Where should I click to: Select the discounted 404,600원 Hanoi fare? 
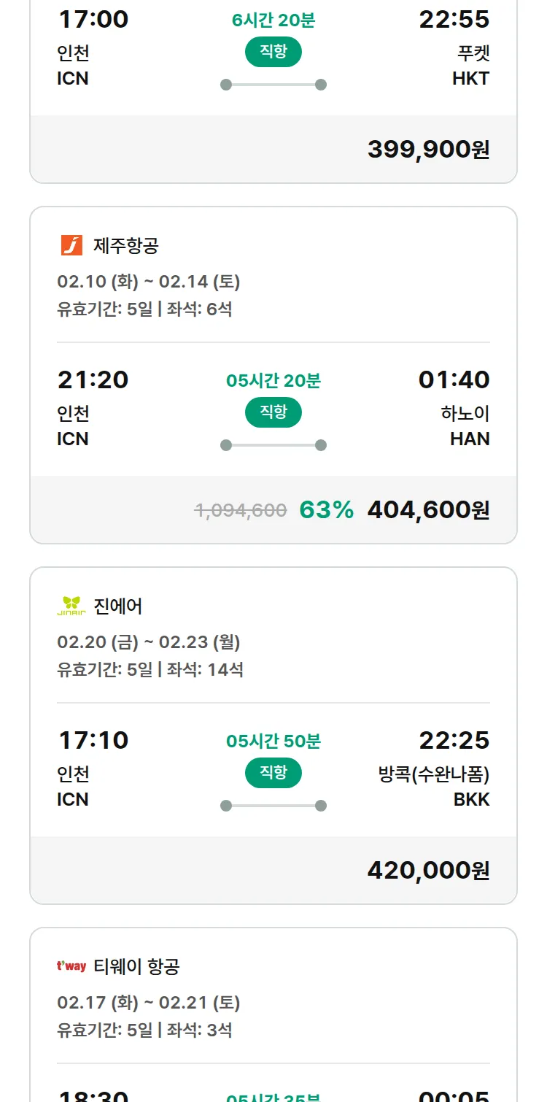428,510
